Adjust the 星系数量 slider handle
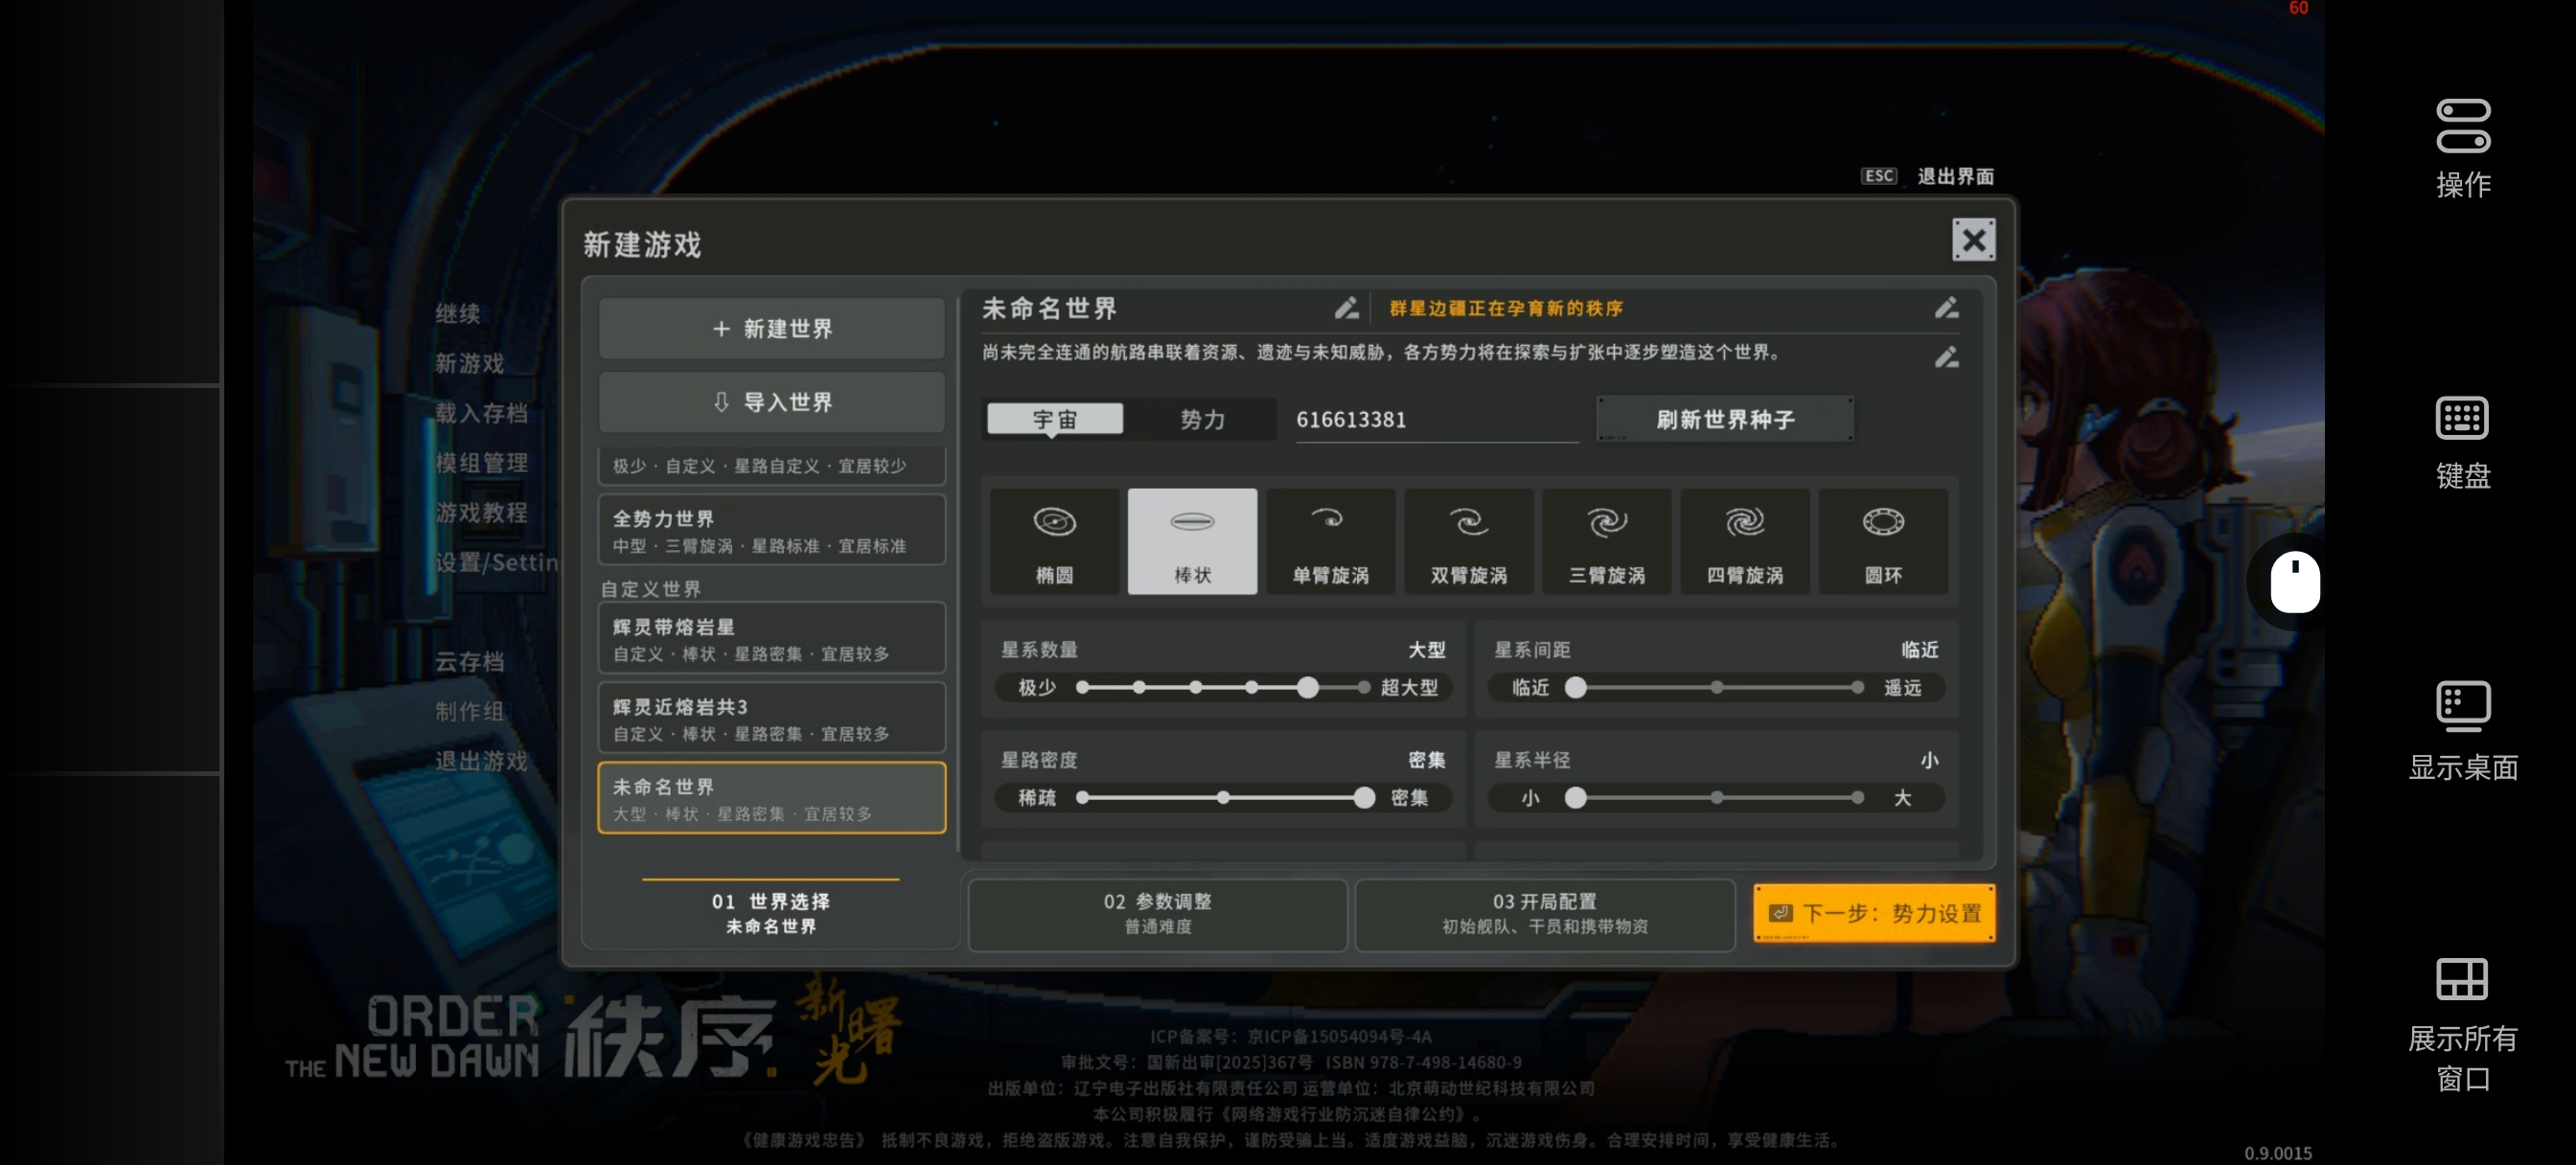 (x=1307, y=687)
